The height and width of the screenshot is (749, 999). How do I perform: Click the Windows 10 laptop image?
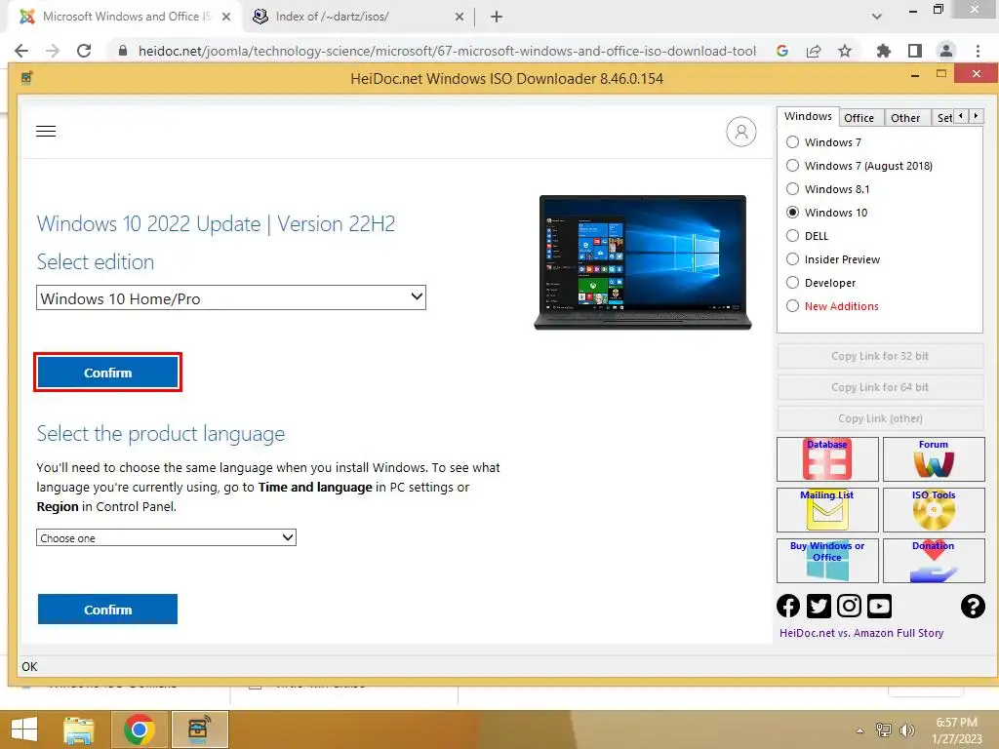643,262
